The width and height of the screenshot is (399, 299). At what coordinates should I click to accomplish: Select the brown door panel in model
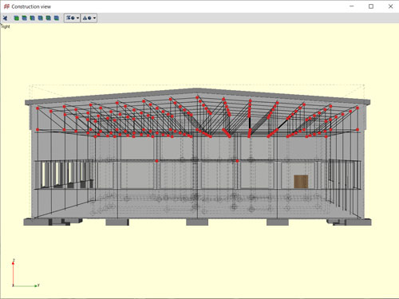click(301, 182)
